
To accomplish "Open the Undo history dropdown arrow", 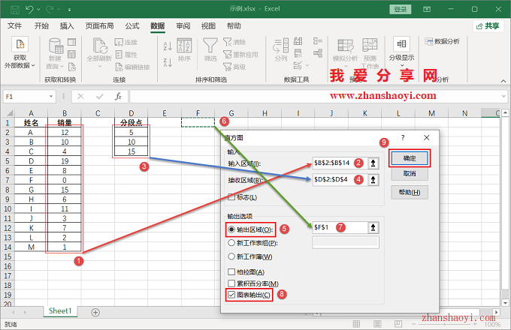I will [x=38, y=10].
